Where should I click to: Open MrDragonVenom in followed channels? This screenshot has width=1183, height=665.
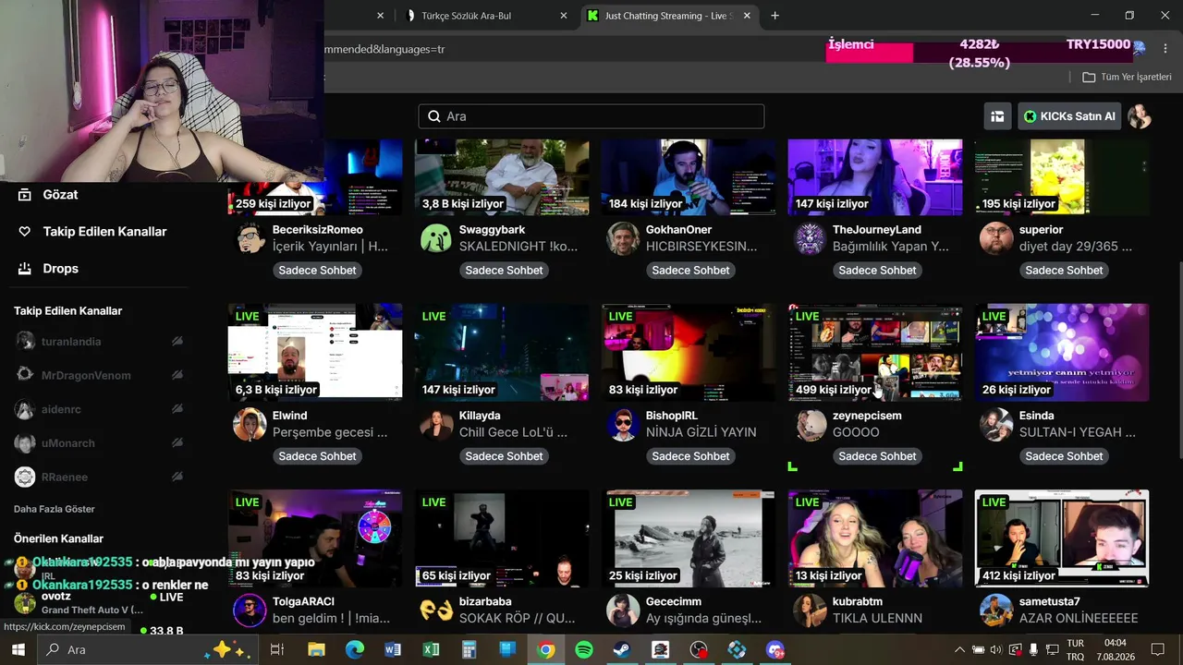tap(86, 375)
